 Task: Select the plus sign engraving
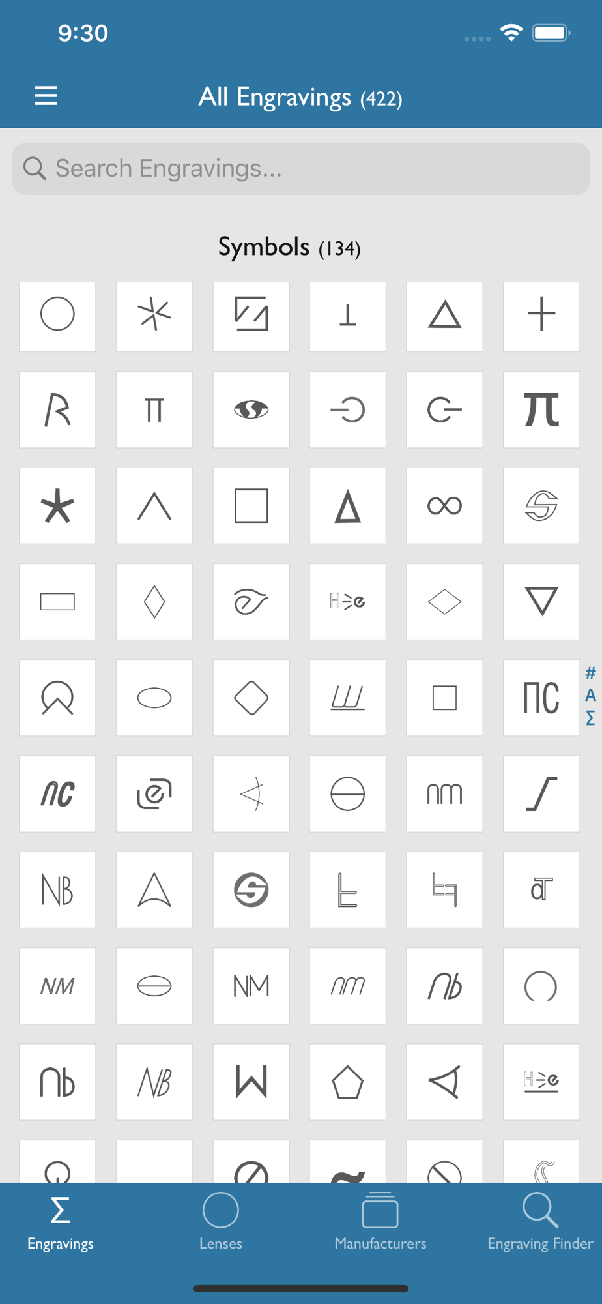[x=541, y=317]
